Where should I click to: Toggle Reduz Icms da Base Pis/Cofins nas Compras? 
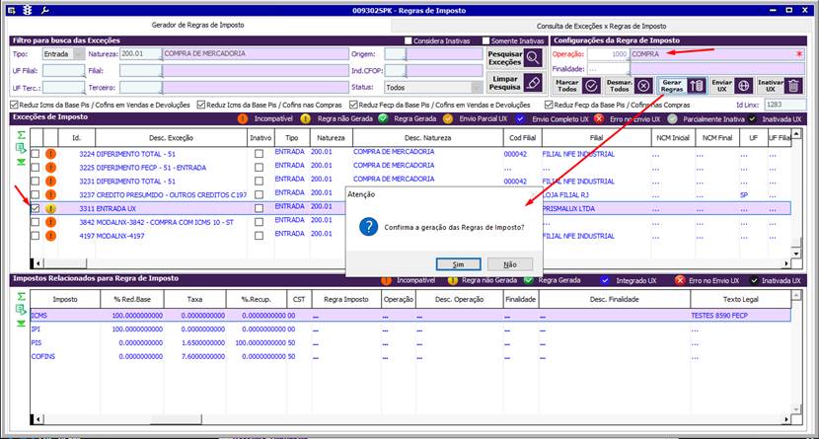click(201, 105)
